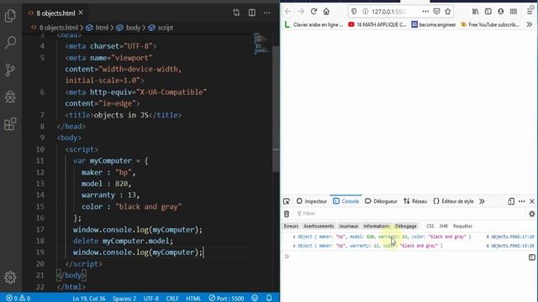The height and width of the screenshot is (302, 538).
Task: Show more bookmarks chevron
Action: [x=530, y=24]
